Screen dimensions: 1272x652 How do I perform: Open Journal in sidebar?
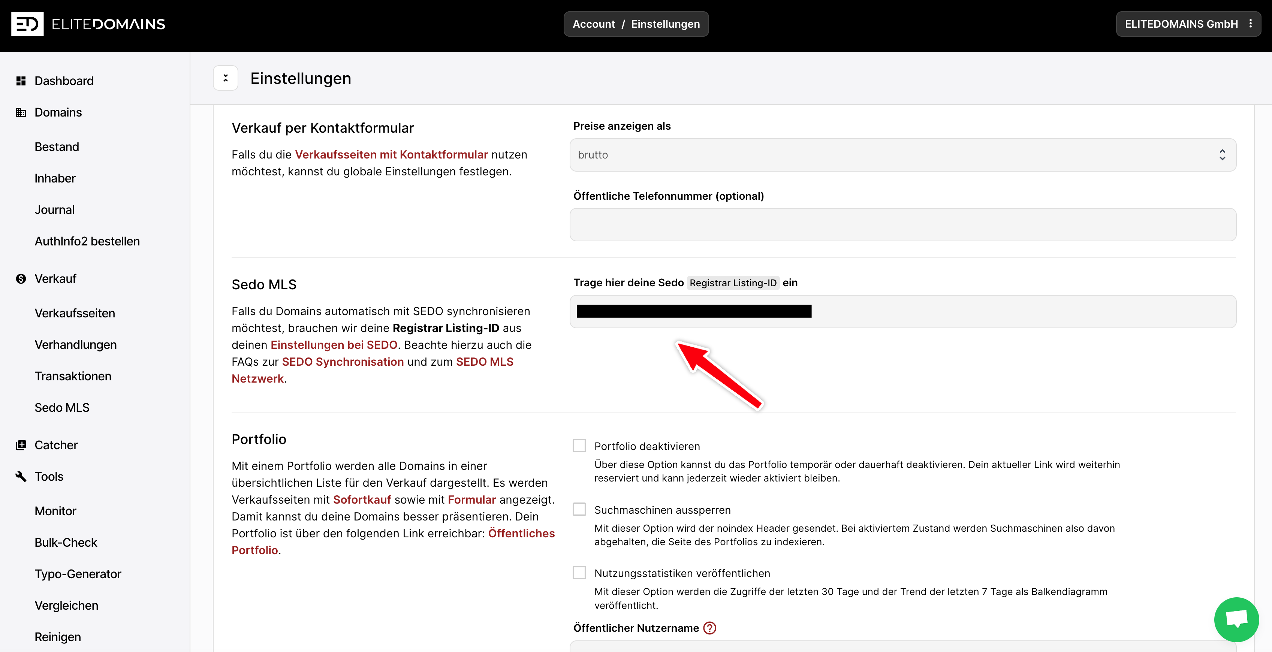coord(54,210)
